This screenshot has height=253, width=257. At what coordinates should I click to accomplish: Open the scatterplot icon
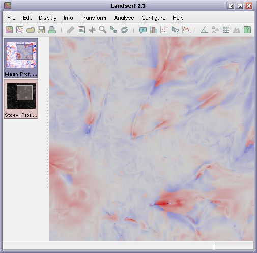pos(164,30)
